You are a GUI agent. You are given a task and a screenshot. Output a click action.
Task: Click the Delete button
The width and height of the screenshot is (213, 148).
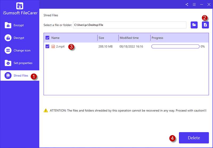(194, 138)
